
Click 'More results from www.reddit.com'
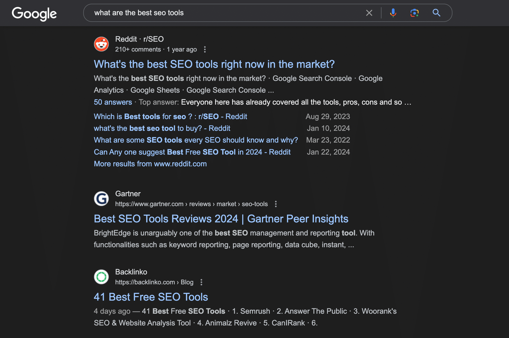pyautogui.click(x=150, y=164)
